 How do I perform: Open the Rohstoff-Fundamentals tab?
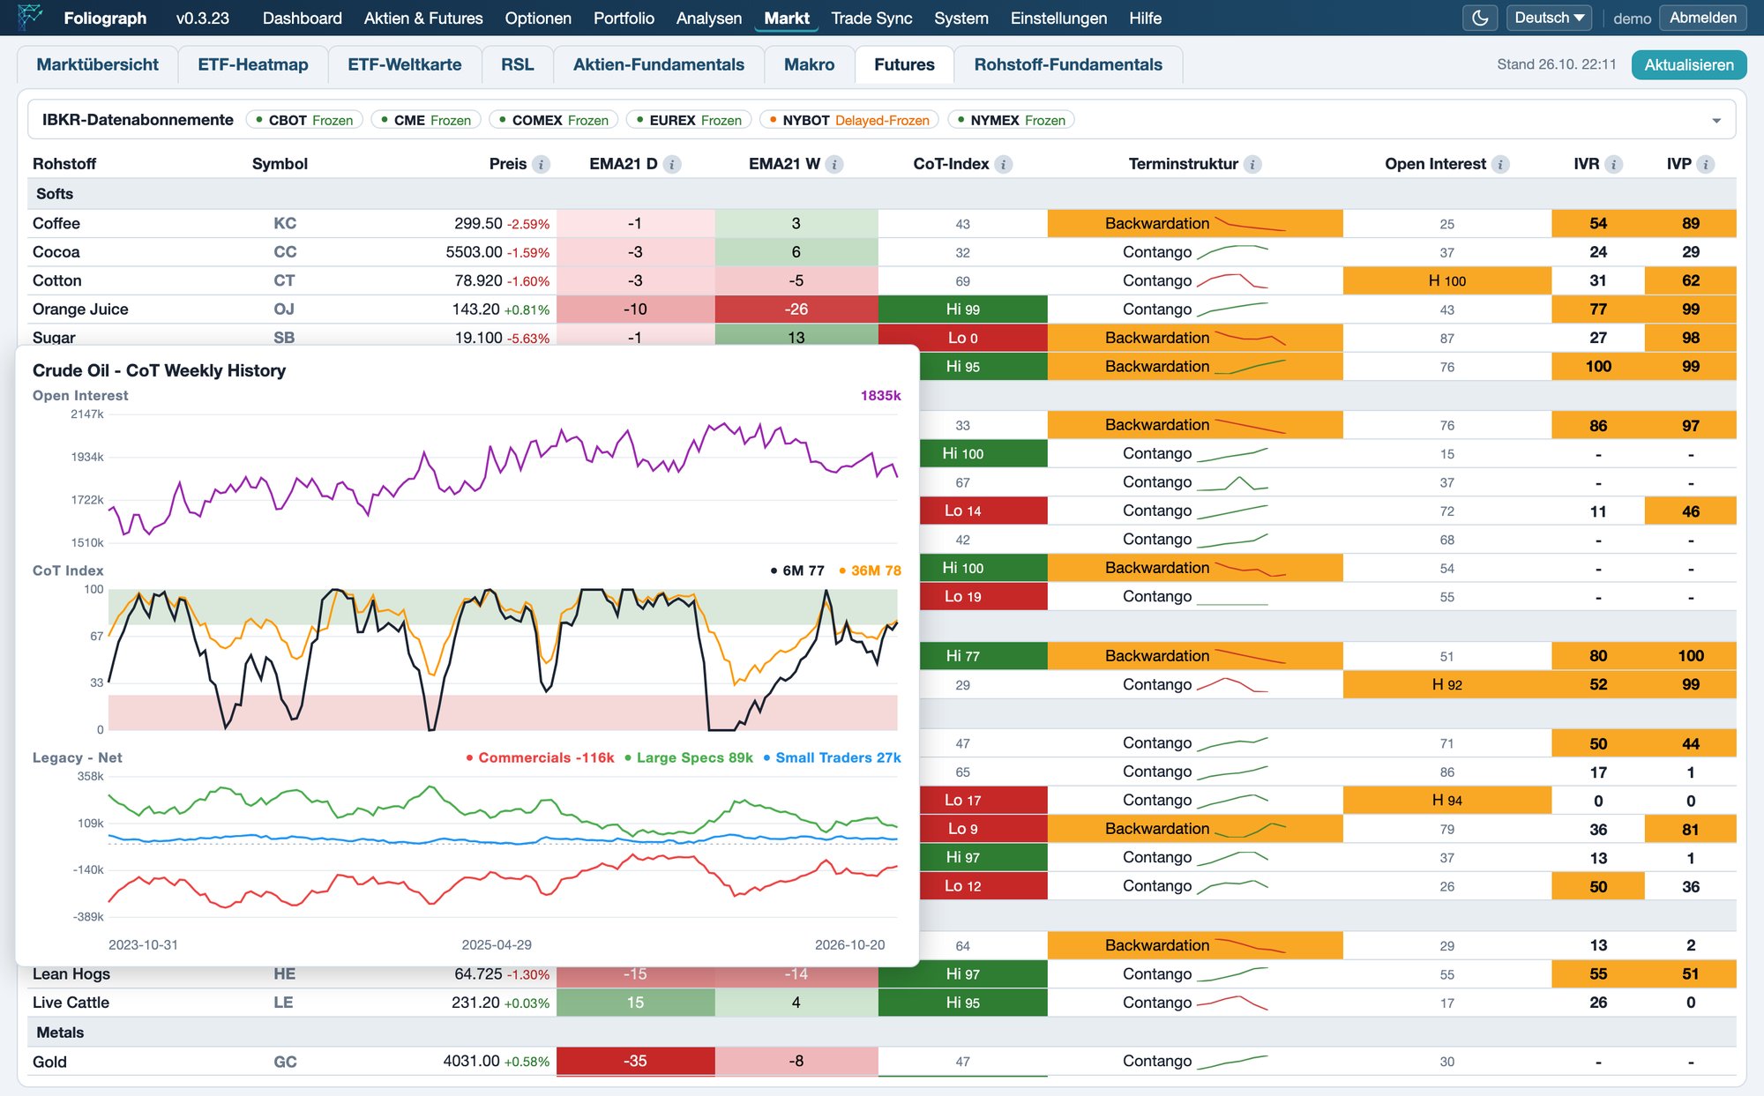click(x=1068, y=64)
